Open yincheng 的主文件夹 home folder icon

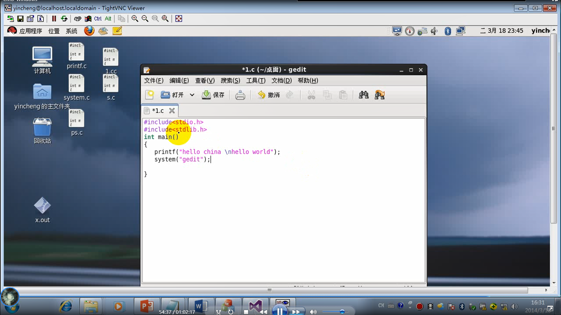42,97
